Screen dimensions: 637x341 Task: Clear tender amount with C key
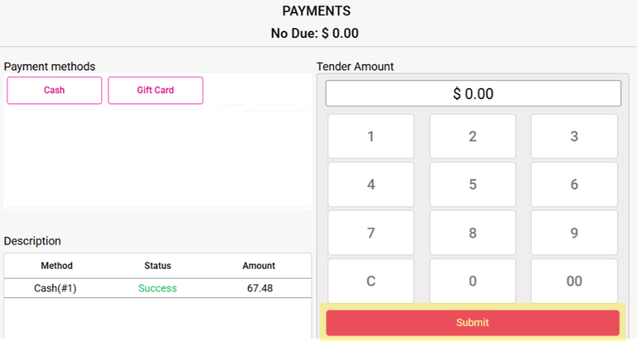371,281
